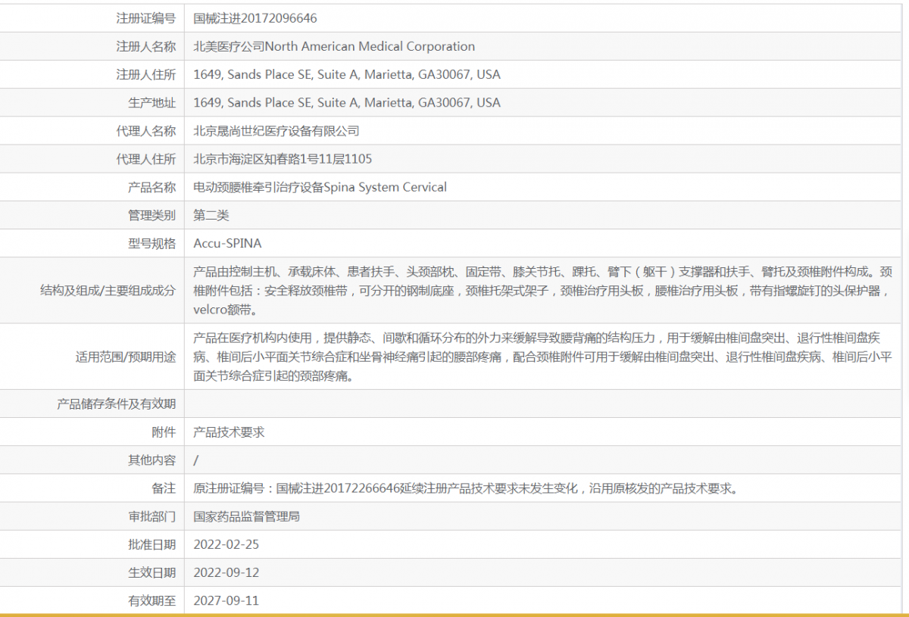This screenshot has width=909, height=617.
Task: Click the 管理类别 label
Action: (151, 215)
